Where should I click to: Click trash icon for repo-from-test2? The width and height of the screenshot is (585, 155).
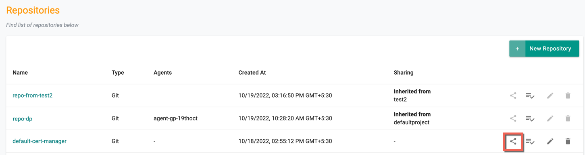coord(568,96)
